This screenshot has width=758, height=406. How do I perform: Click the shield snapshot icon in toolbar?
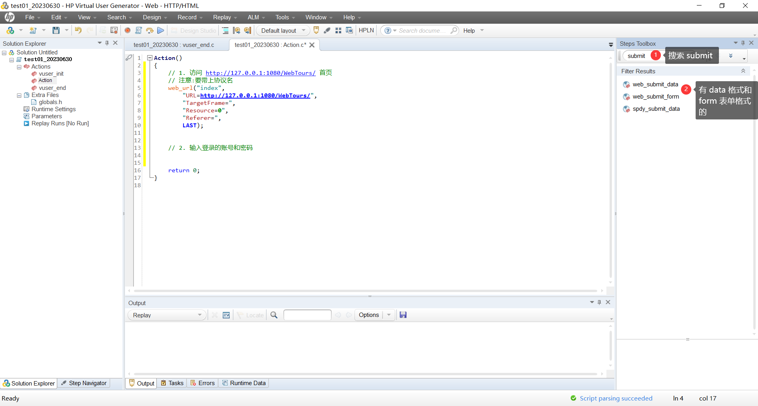(316, 30)
